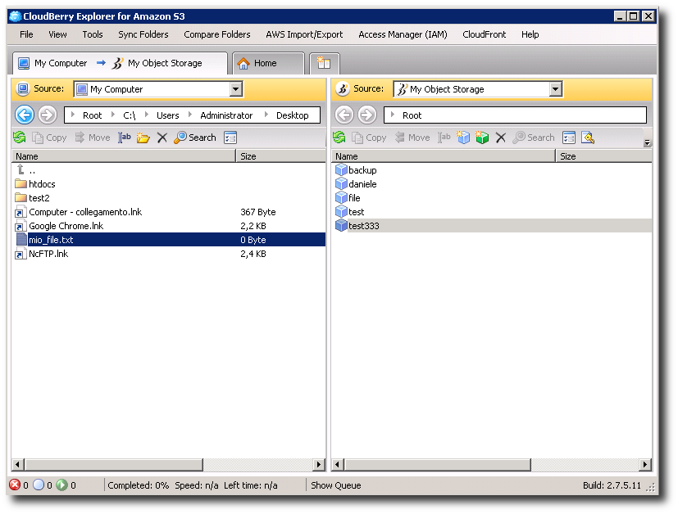Delete selected item in left pane
This screenshot has width=678, height=514.
click(x=162, y=138)
